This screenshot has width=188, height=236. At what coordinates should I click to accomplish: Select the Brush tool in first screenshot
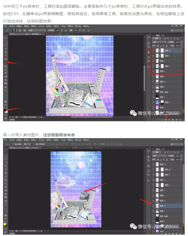click(5, 62)
